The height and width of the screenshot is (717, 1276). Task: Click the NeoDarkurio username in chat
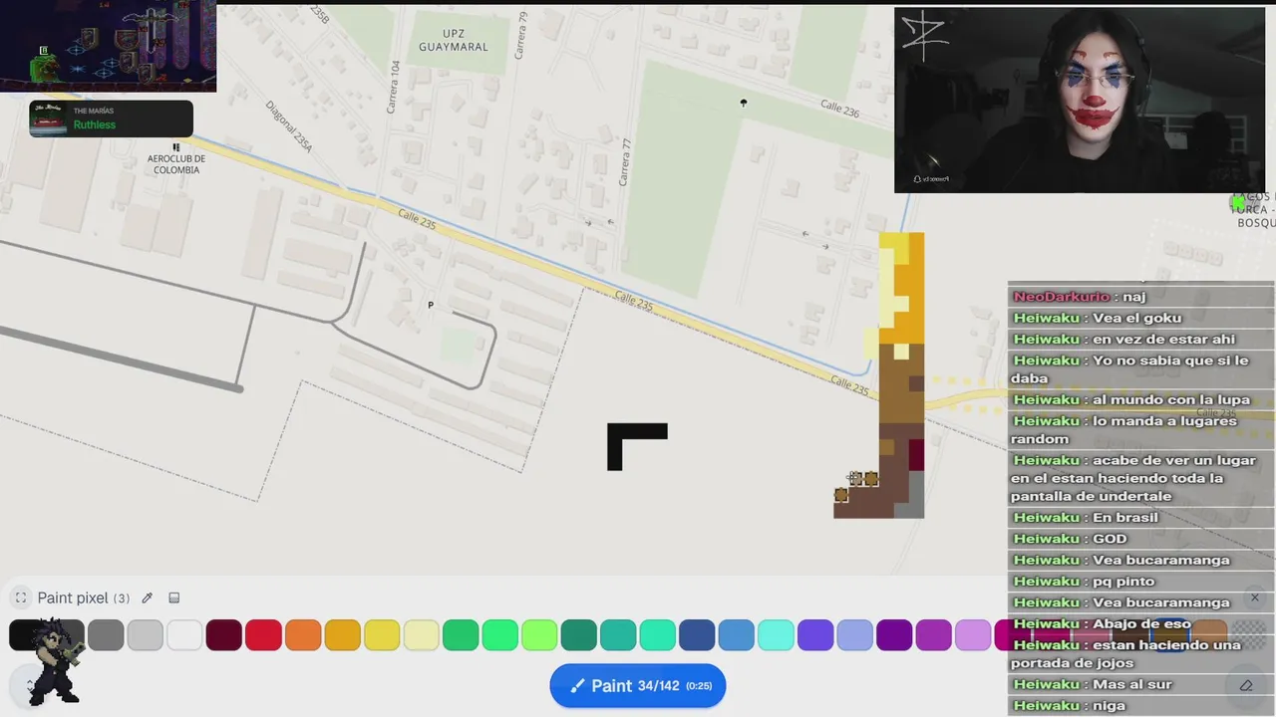coord(1061,296)
